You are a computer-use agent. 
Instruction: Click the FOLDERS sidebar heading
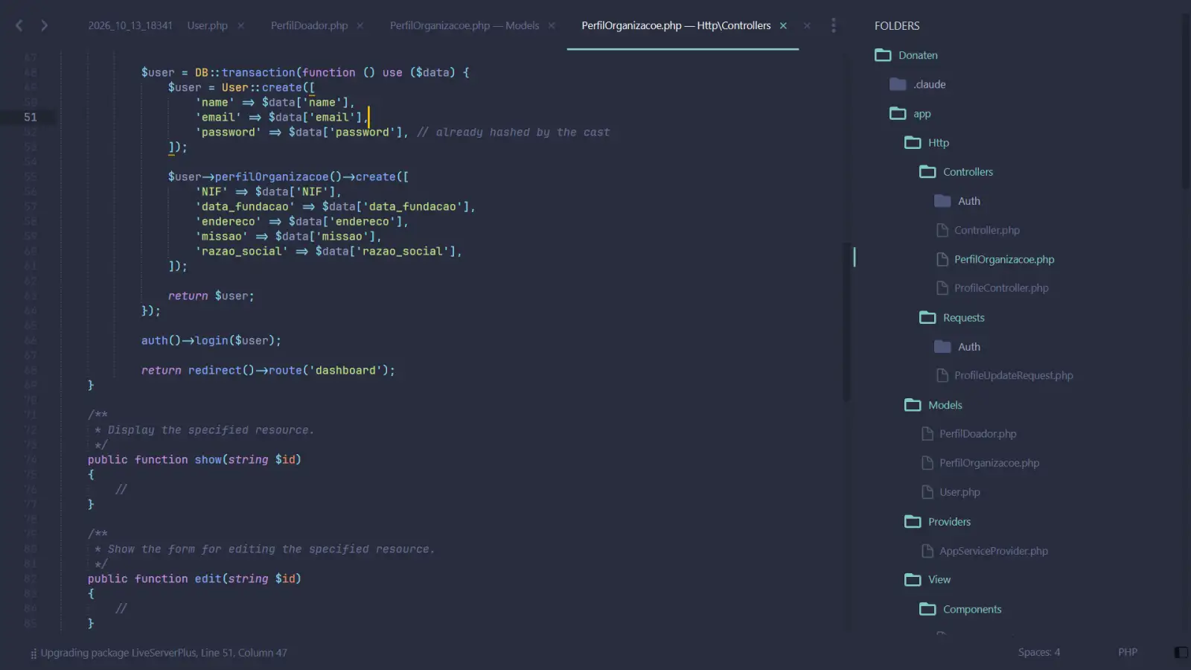coord(897,25)
